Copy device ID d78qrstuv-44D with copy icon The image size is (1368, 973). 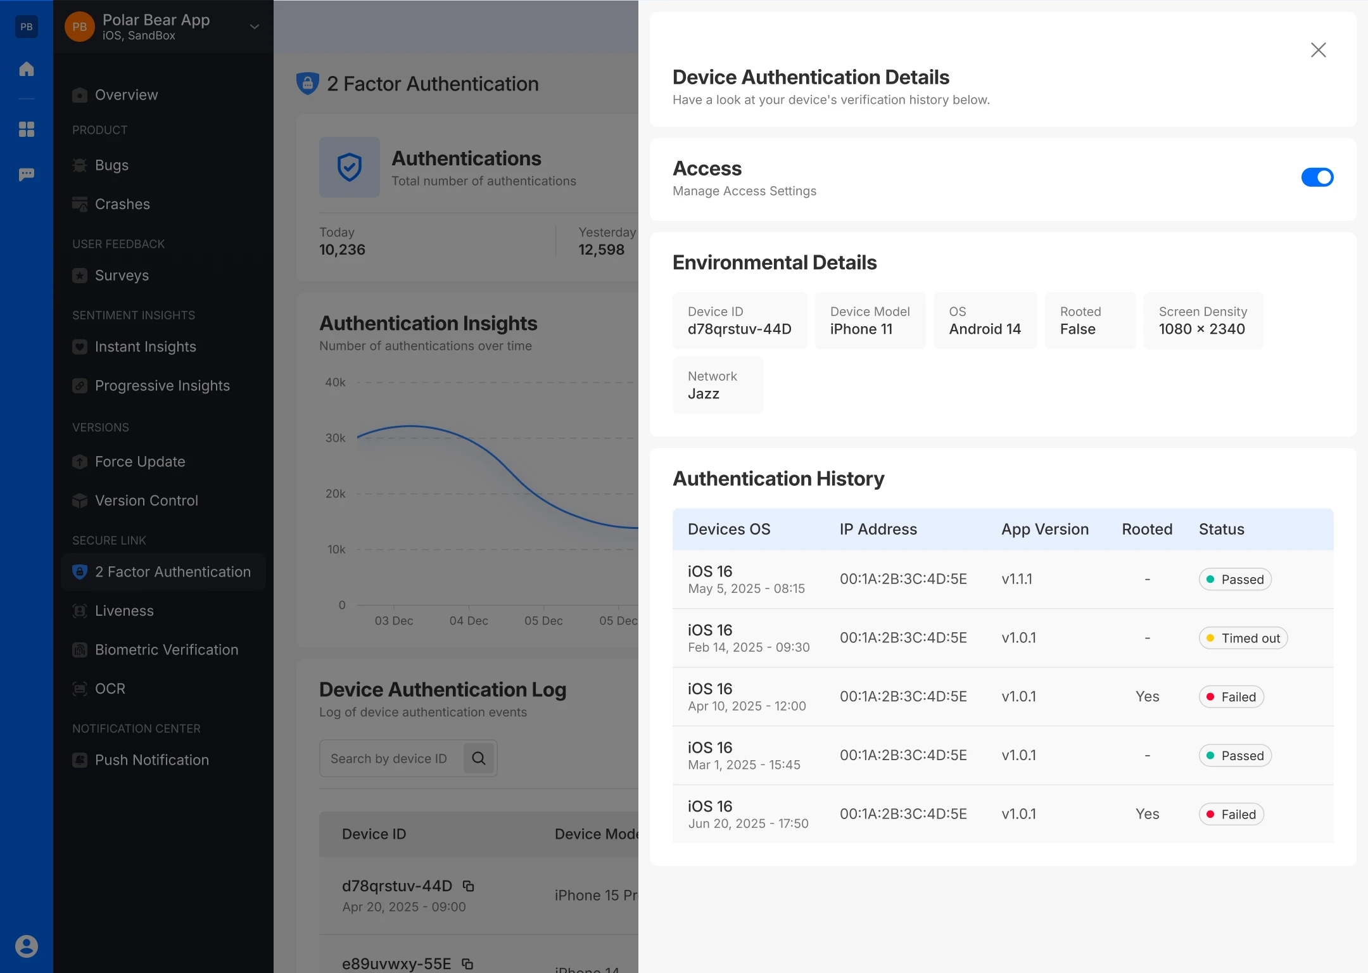click(x=469, y=886)
